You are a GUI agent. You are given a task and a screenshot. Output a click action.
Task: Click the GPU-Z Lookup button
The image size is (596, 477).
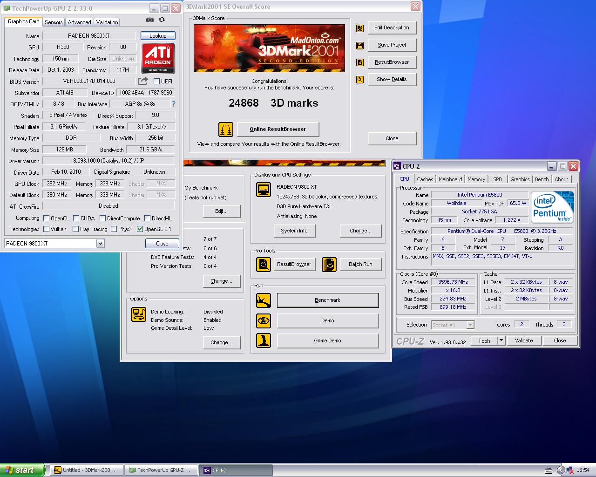[x=158, y=36]
